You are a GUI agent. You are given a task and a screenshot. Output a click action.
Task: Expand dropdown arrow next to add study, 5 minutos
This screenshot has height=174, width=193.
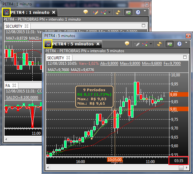(x=151, y=43)
